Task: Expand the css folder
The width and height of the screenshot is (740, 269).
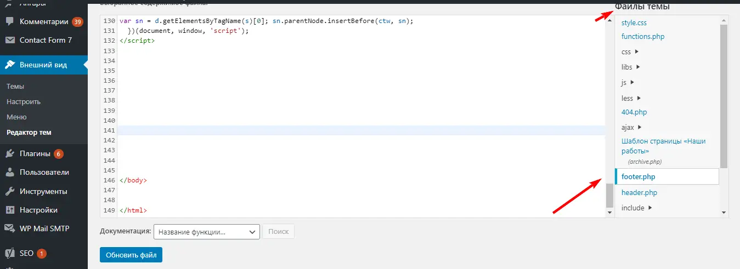Action: [x=630, y=51]
